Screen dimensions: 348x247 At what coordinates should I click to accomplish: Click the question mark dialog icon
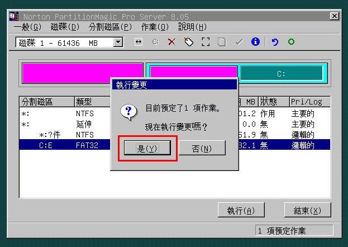128,112
